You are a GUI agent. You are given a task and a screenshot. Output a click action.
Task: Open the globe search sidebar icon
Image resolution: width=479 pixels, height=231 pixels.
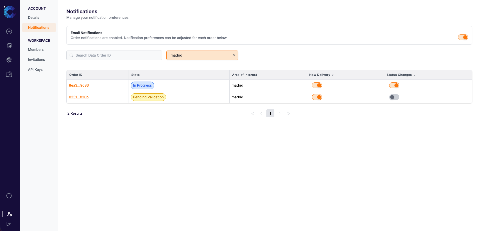(9, 60)
